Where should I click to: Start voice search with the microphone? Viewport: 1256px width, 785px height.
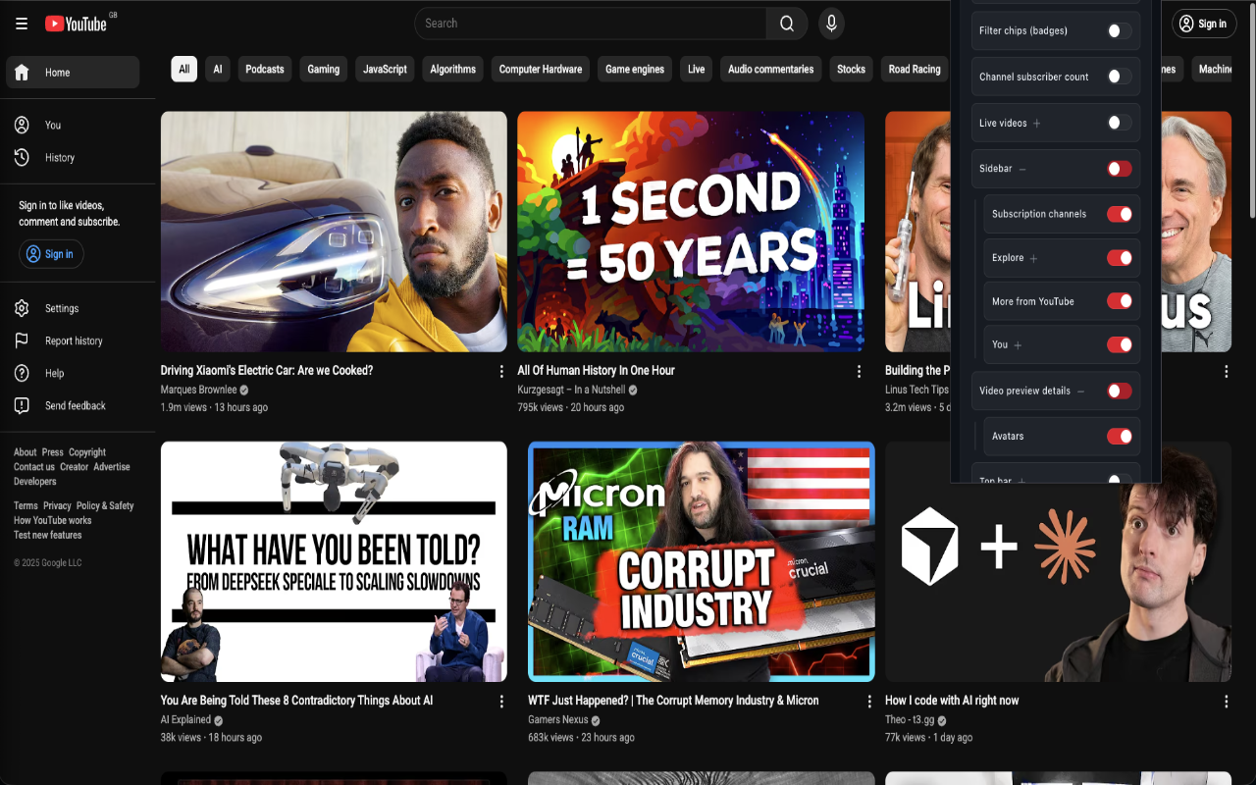pos(831,24)
